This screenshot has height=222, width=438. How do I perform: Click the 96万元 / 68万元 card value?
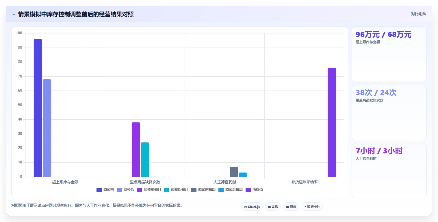pyautogui.click(x=383, y=35)
